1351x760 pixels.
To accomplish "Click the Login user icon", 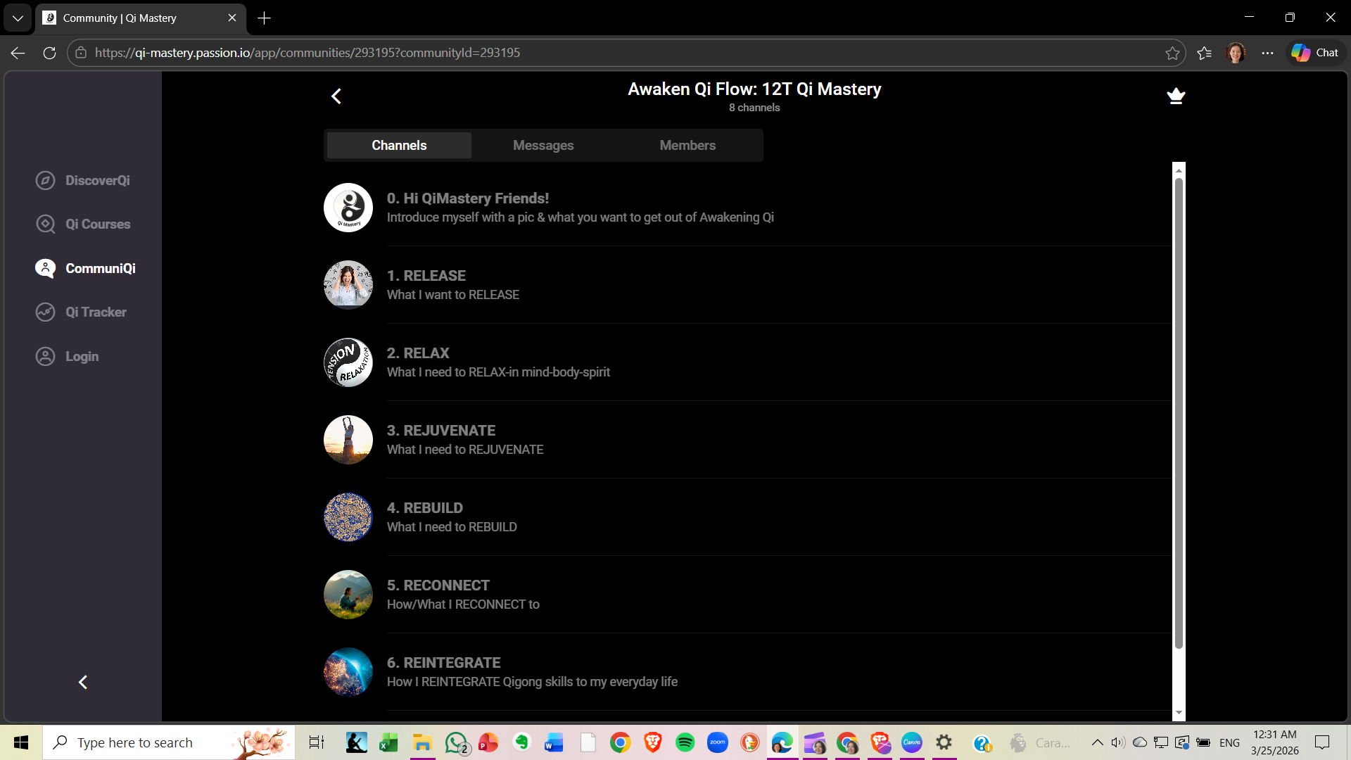I will 45,356.
